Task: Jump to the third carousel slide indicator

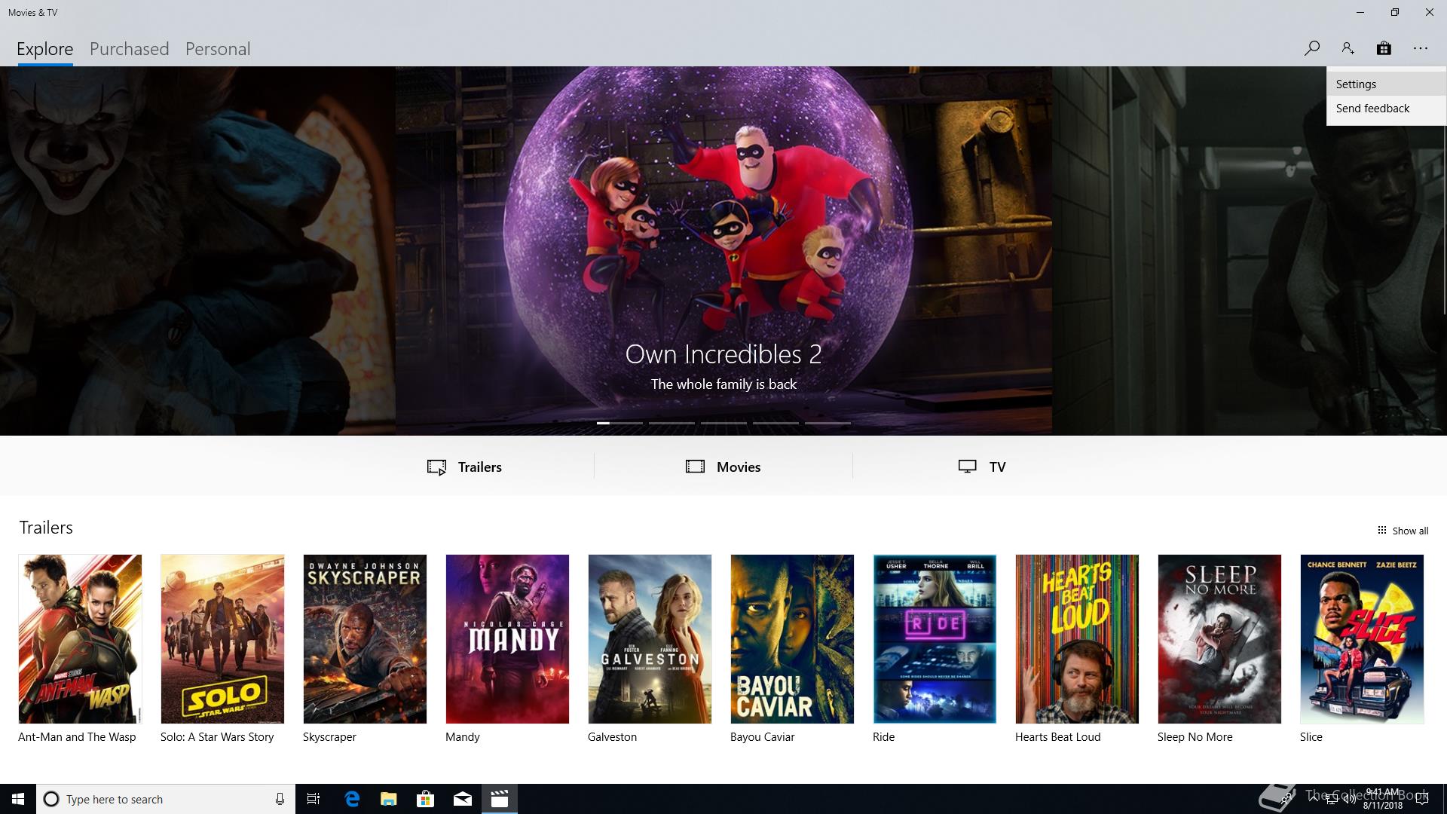Action: (x=723, y=423)
